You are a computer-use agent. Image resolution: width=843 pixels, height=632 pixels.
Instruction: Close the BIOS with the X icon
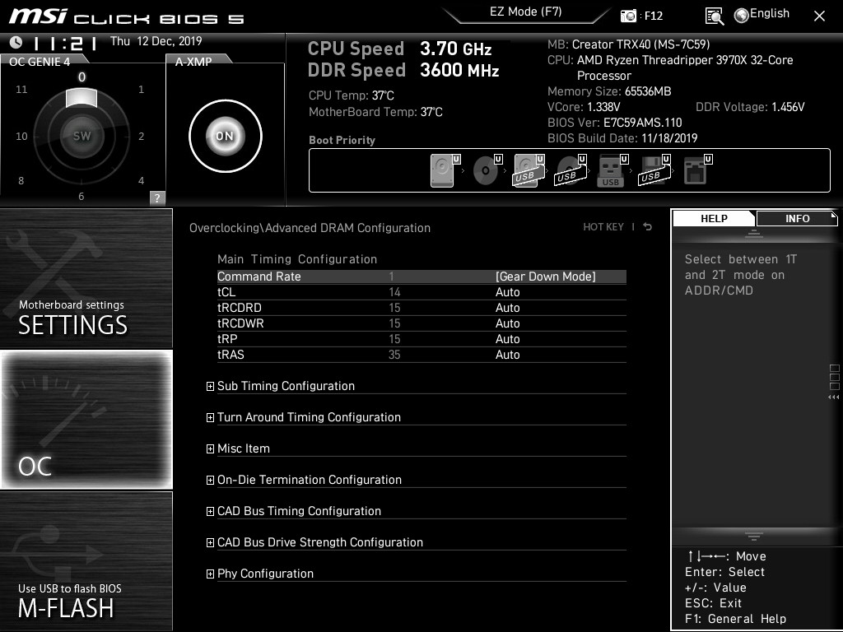click(x=819, y=16)
